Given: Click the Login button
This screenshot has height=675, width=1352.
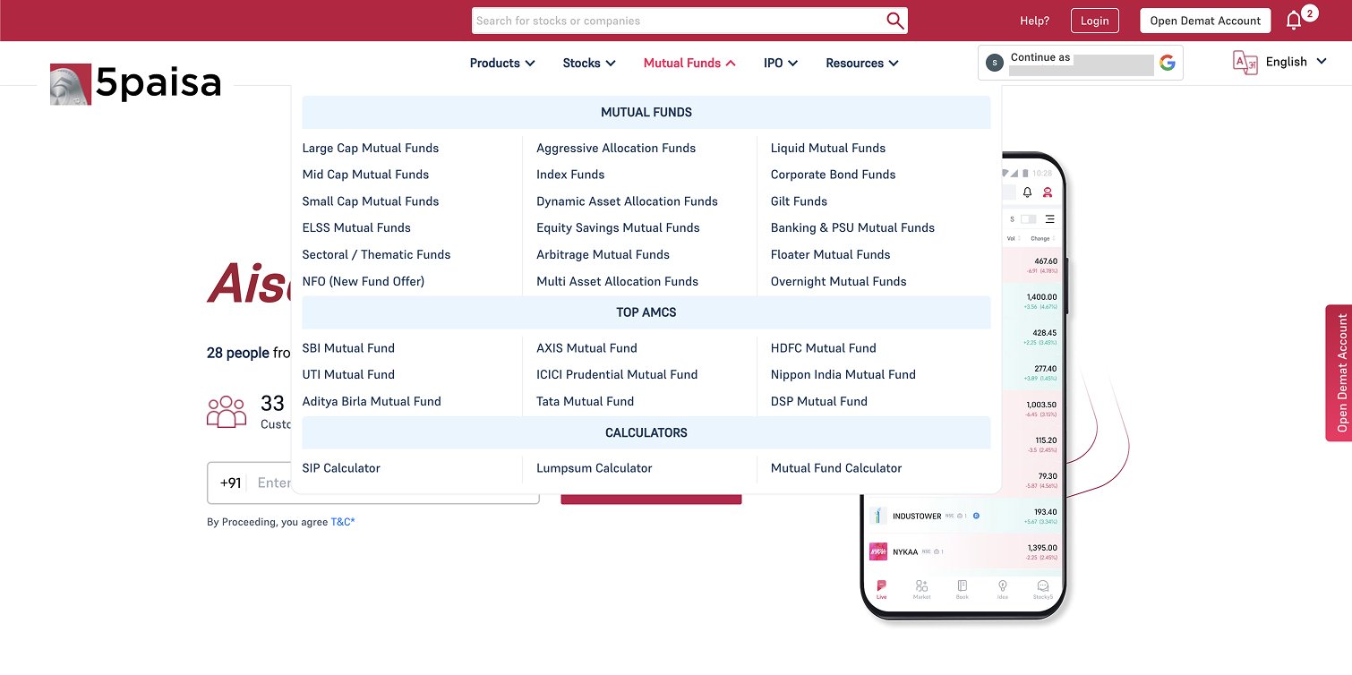Looking at the screenshot, I should (1094, 21).
